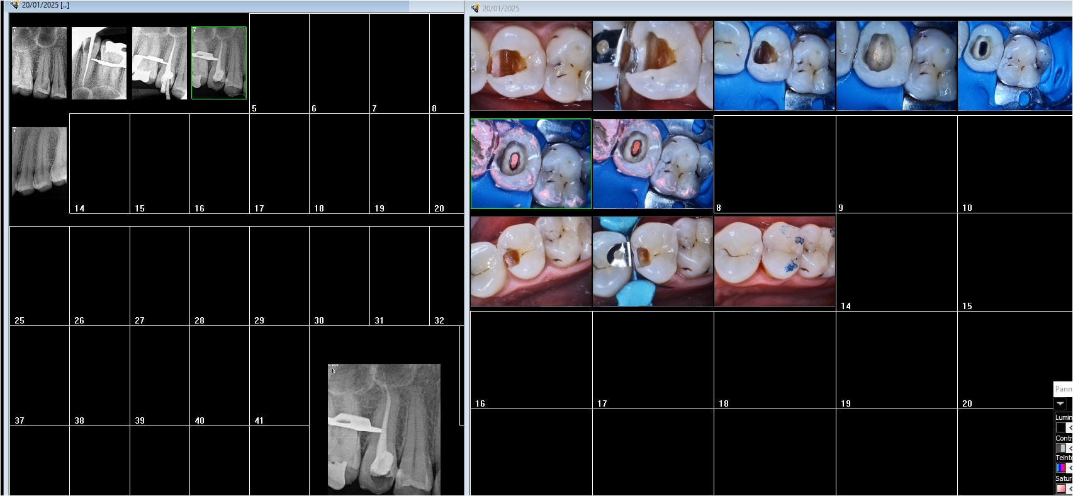Select the green-bordered rubber dam photo
Screen dimensions: 1073x496
pyautogui.click(x=531, y=164)
